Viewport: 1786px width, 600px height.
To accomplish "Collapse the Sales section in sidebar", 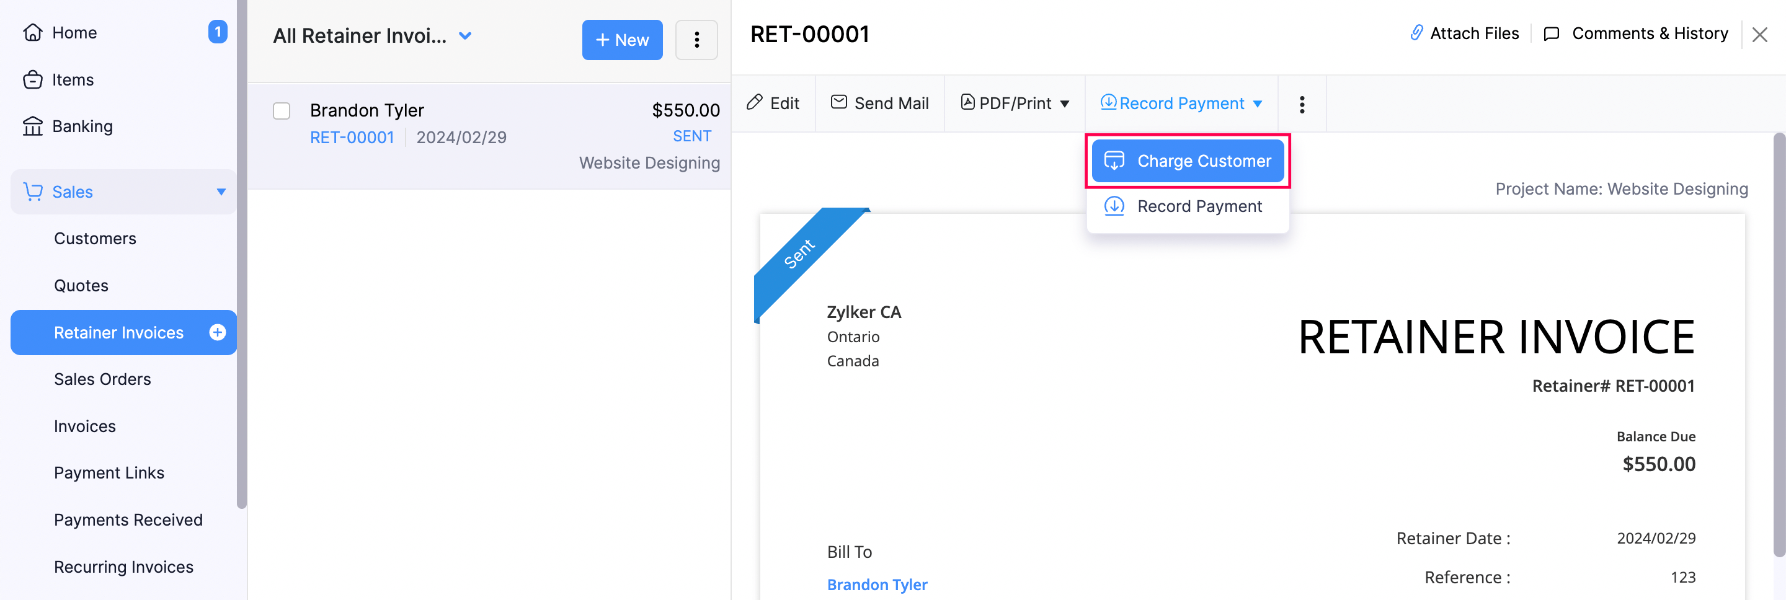I will 221,192.
